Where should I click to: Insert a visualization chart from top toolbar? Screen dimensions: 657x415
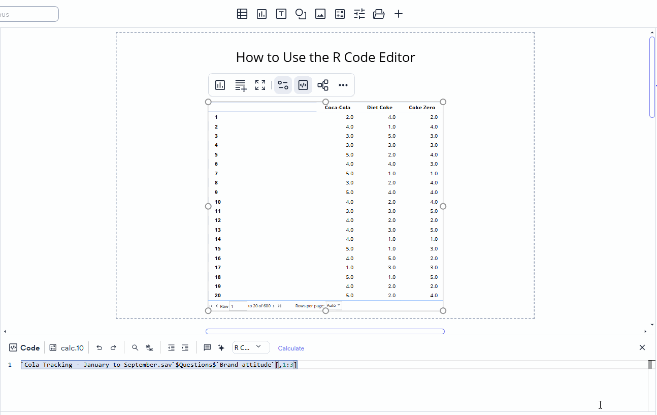coord(261,14)
